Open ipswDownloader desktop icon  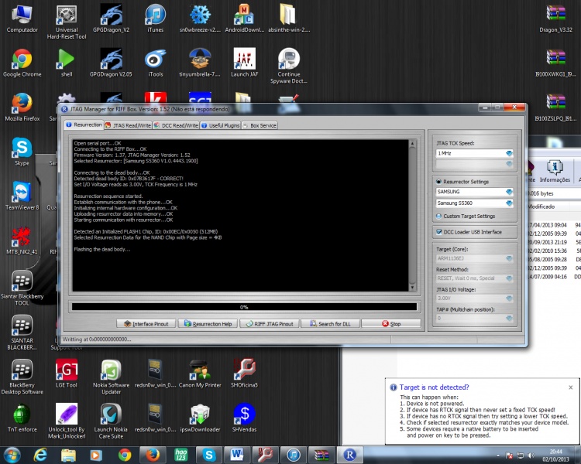[200, 418]
